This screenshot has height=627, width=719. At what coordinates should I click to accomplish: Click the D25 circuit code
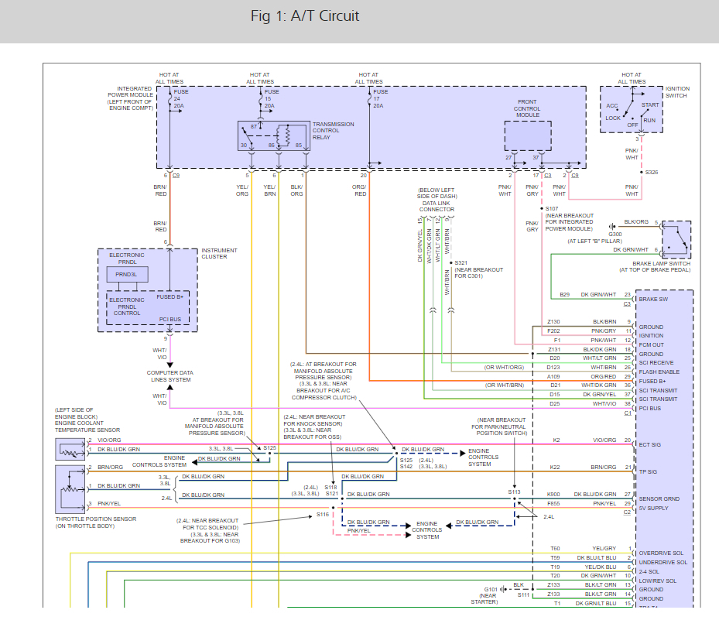coord(555,404)
